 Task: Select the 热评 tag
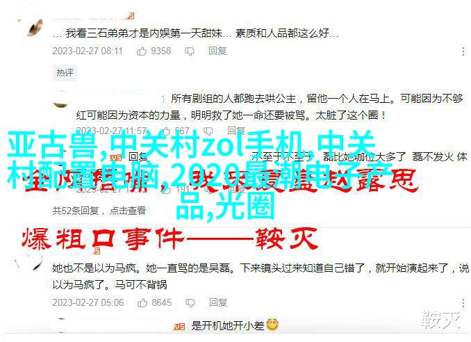click(x=65, y=72)
